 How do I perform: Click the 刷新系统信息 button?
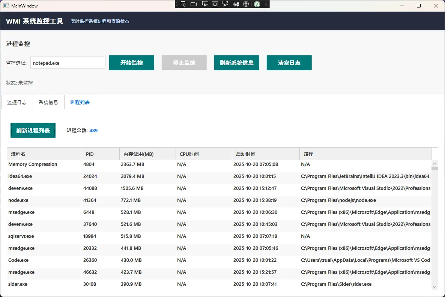(236, 63)
